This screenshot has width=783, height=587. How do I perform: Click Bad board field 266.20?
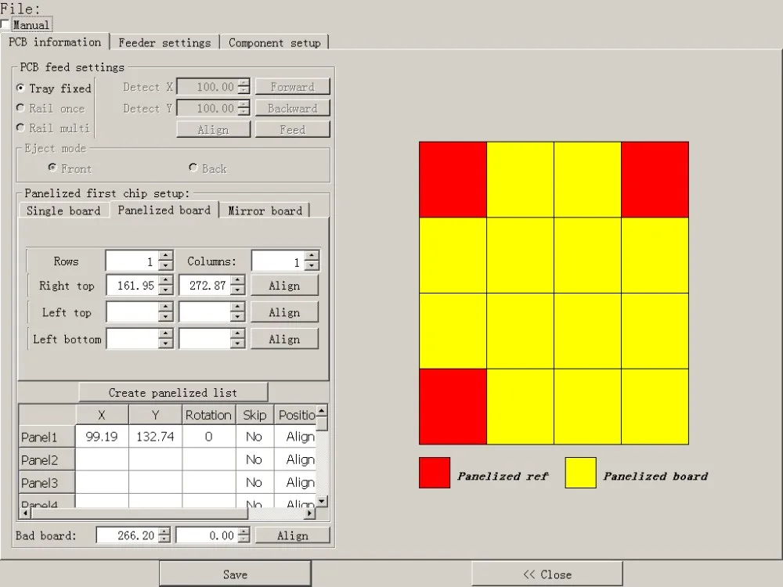tap(128, 535)
